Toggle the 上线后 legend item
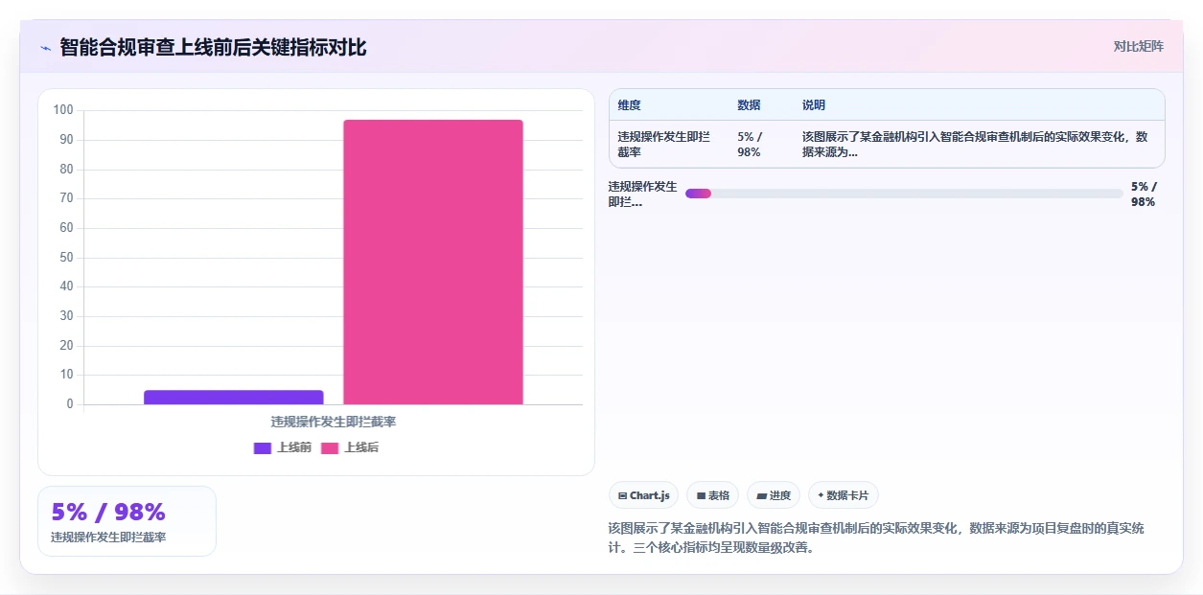1203x595 pixels. [349, 447]
